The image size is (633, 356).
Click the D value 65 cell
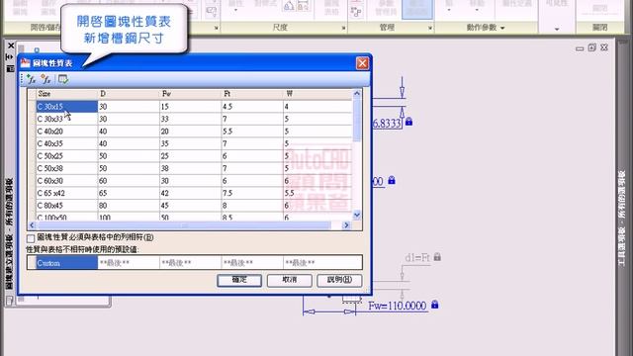pos(129,194)
